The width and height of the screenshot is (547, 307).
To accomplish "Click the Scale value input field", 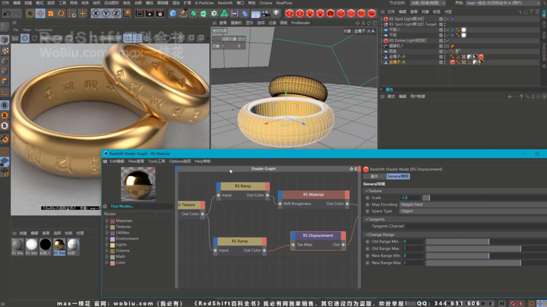I will point(410,198).
